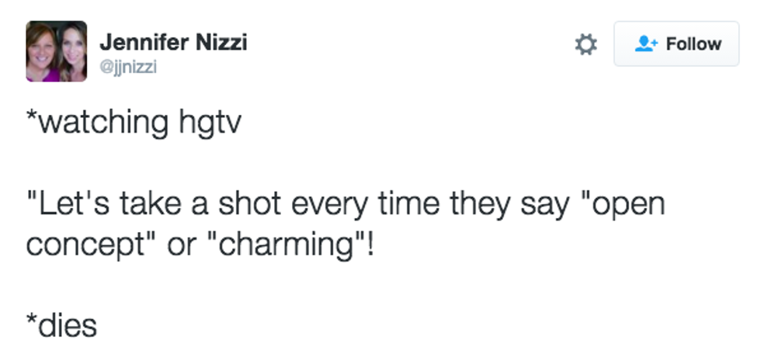Open the gear settings icon
Image resolution: width=761 pixels, height=350 pixels.
586,44
